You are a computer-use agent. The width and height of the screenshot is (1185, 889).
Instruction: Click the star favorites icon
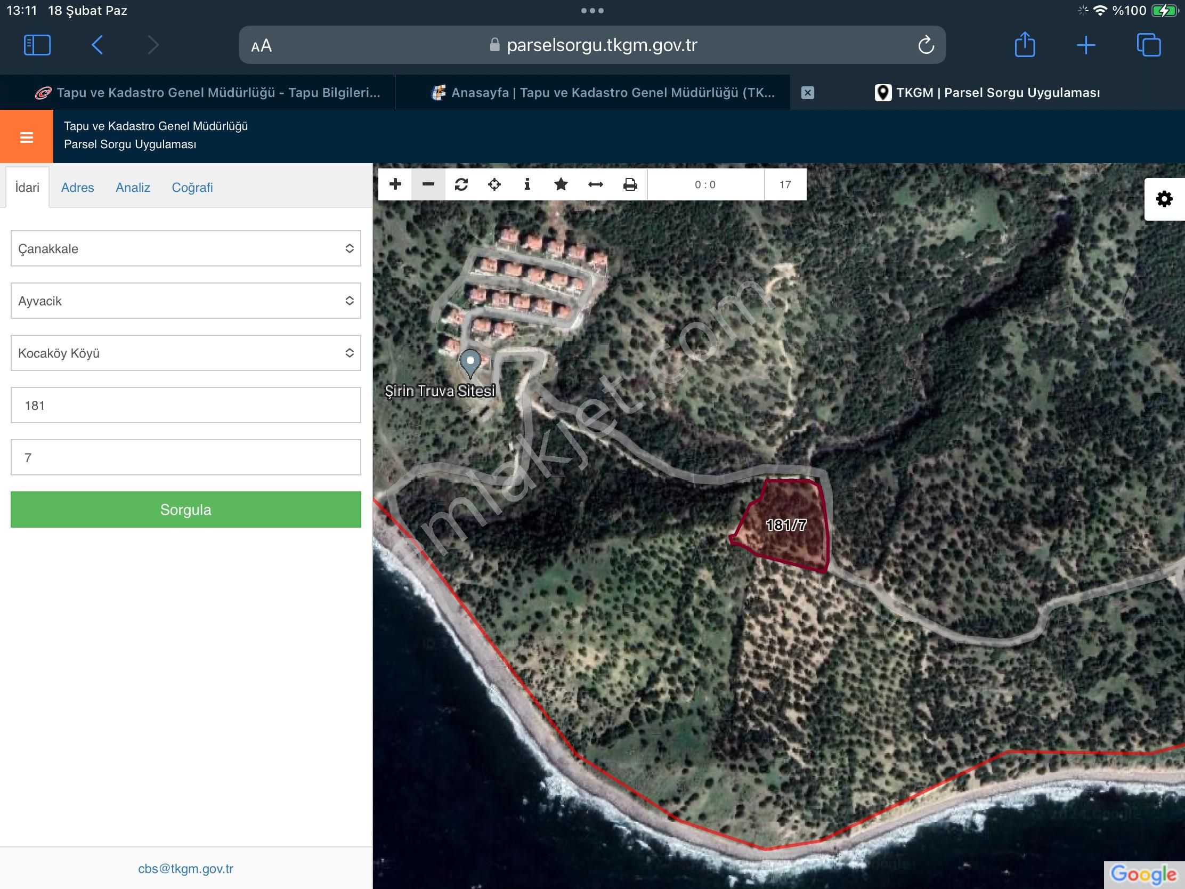561,184
